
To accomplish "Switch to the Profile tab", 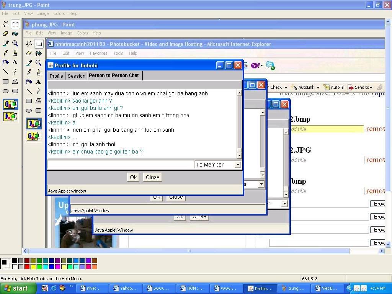I will point(56,76).
